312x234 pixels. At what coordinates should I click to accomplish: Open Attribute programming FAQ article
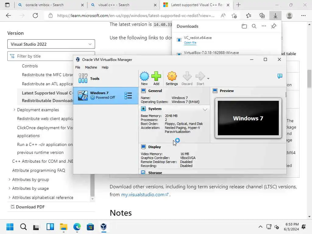39,170
